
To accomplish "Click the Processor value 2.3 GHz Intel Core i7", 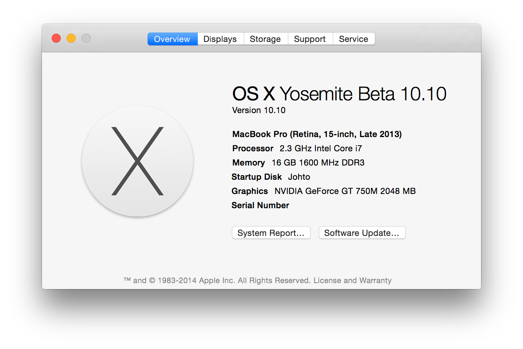I will (321, 148).
